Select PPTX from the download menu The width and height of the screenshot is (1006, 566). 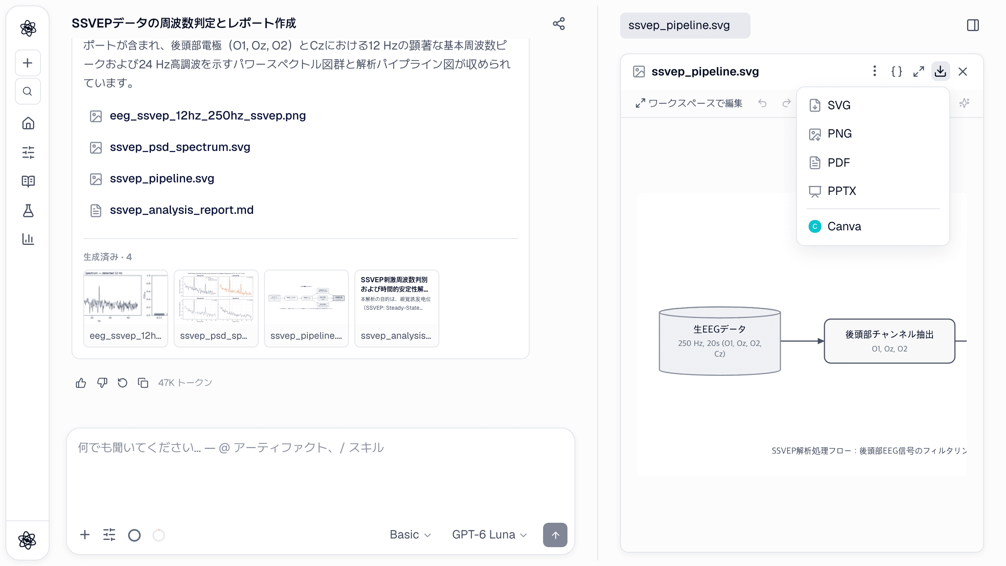coord(873,191)
